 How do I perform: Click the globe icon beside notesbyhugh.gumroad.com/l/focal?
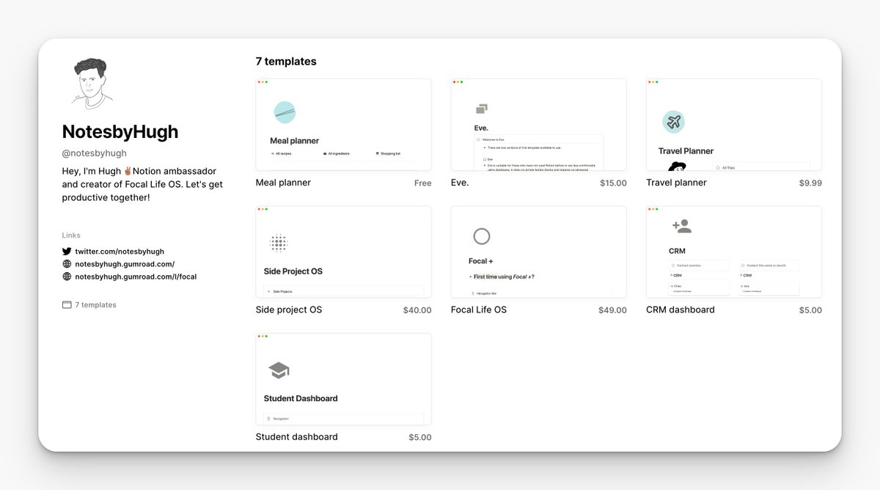[67, 277]
